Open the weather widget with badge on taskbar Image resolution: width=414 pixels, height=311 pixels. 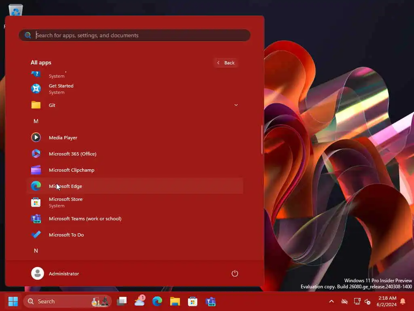(x=139, y=301)
